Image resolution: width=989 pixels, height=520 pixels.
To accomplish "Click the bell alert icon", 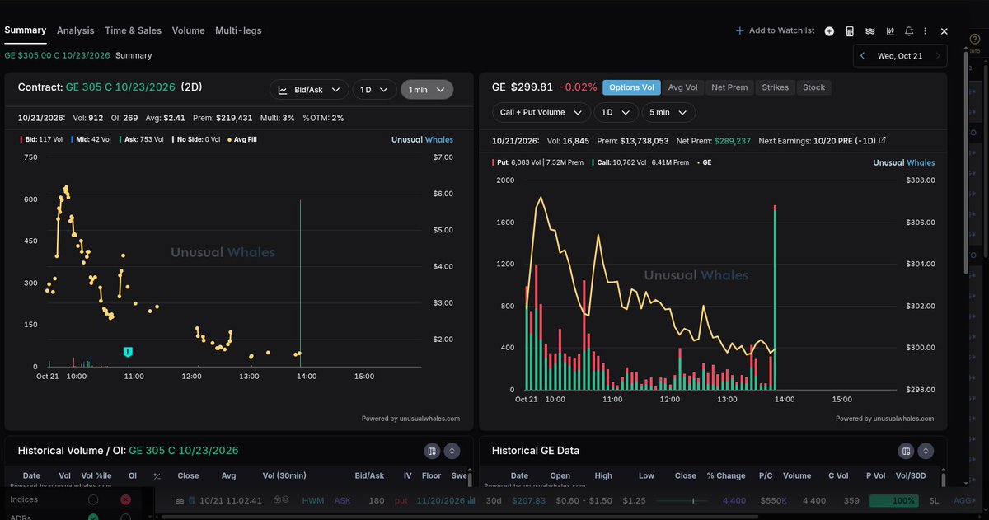I will pyautogui.click(x=909, y=31).
